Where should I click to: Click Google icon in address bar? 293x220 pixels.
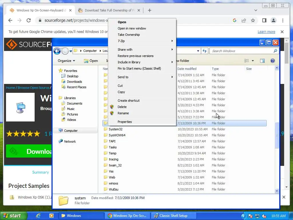point(235,20)
